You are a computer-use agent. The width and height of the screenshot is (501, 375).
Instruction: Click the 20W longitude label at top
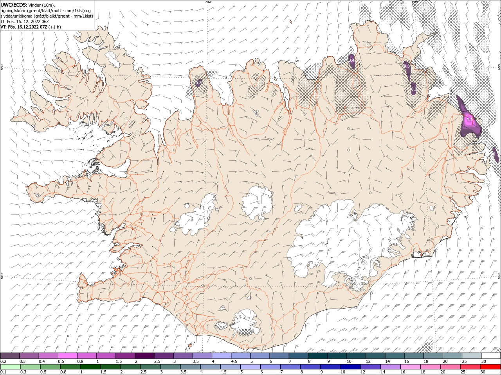coord(208,2)
